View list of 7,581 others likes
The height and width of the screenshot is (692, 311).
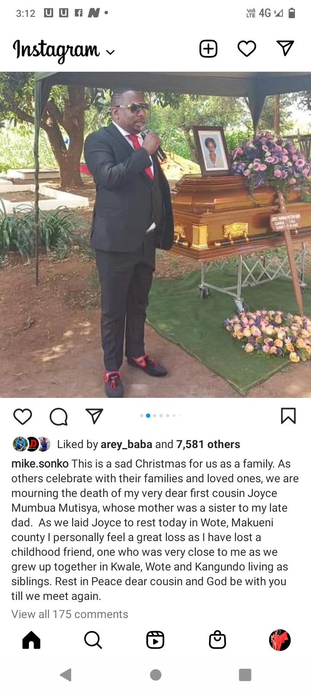click(208, 444)
